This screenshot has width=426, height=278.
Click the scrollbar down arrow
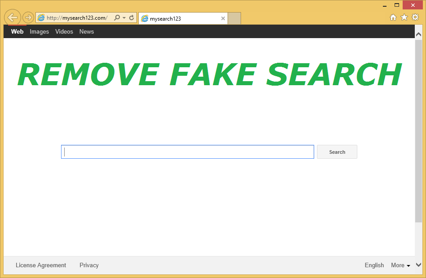click(418, 265)
